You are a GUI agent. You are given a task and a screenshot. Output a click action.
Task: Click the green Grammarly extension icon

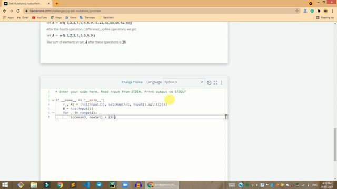[x=312, y=11]
